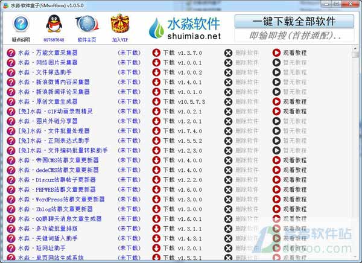Click the 水淼软件 shuimiao.net logo
Screen dimensions: 362x263
[x=185, y=28]
